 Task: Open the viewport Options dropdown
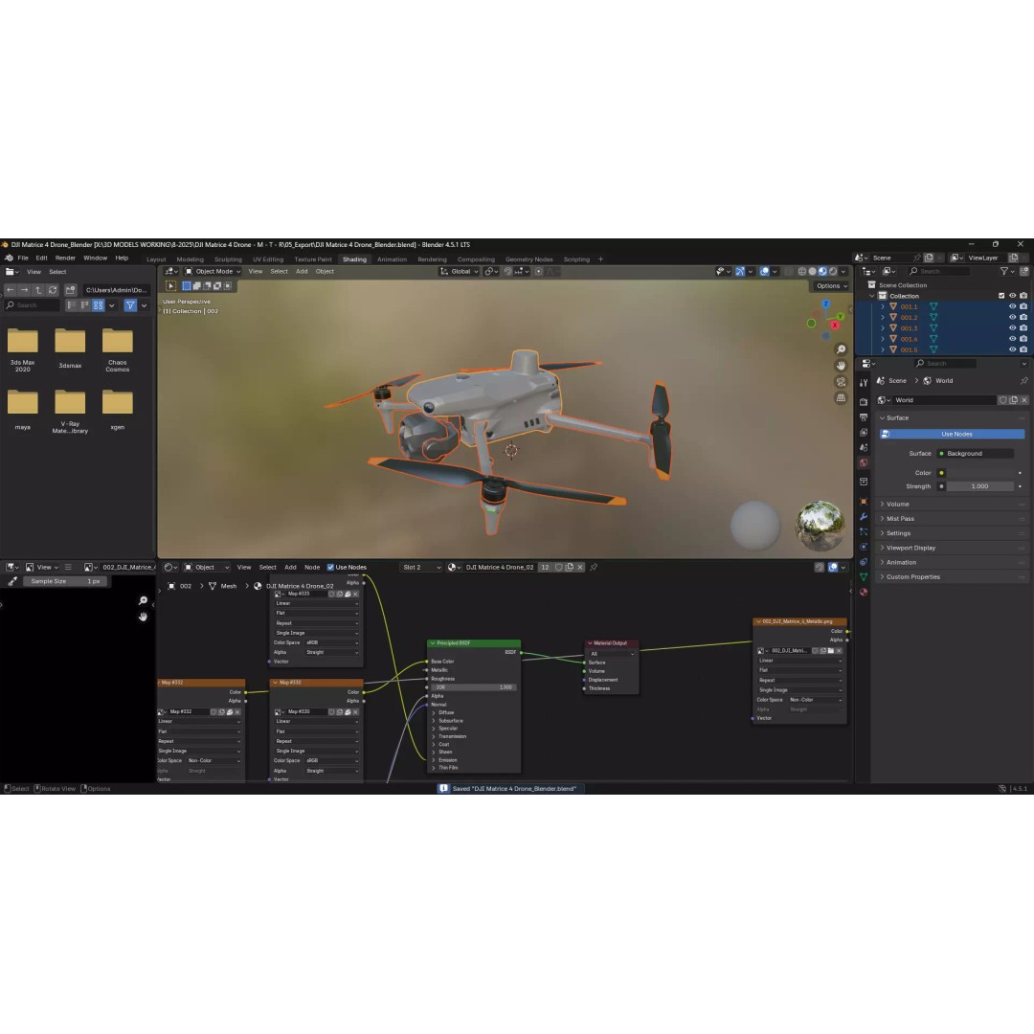click(832, 286)
